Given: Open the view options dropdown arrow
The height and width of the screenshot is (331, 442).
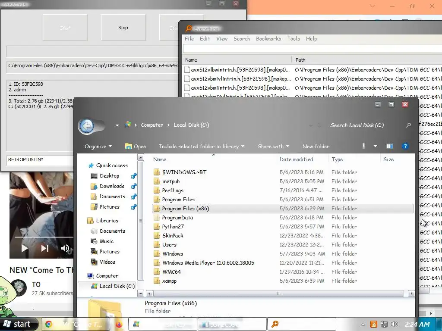Looking at the screenshot, I should click(375, 146).
